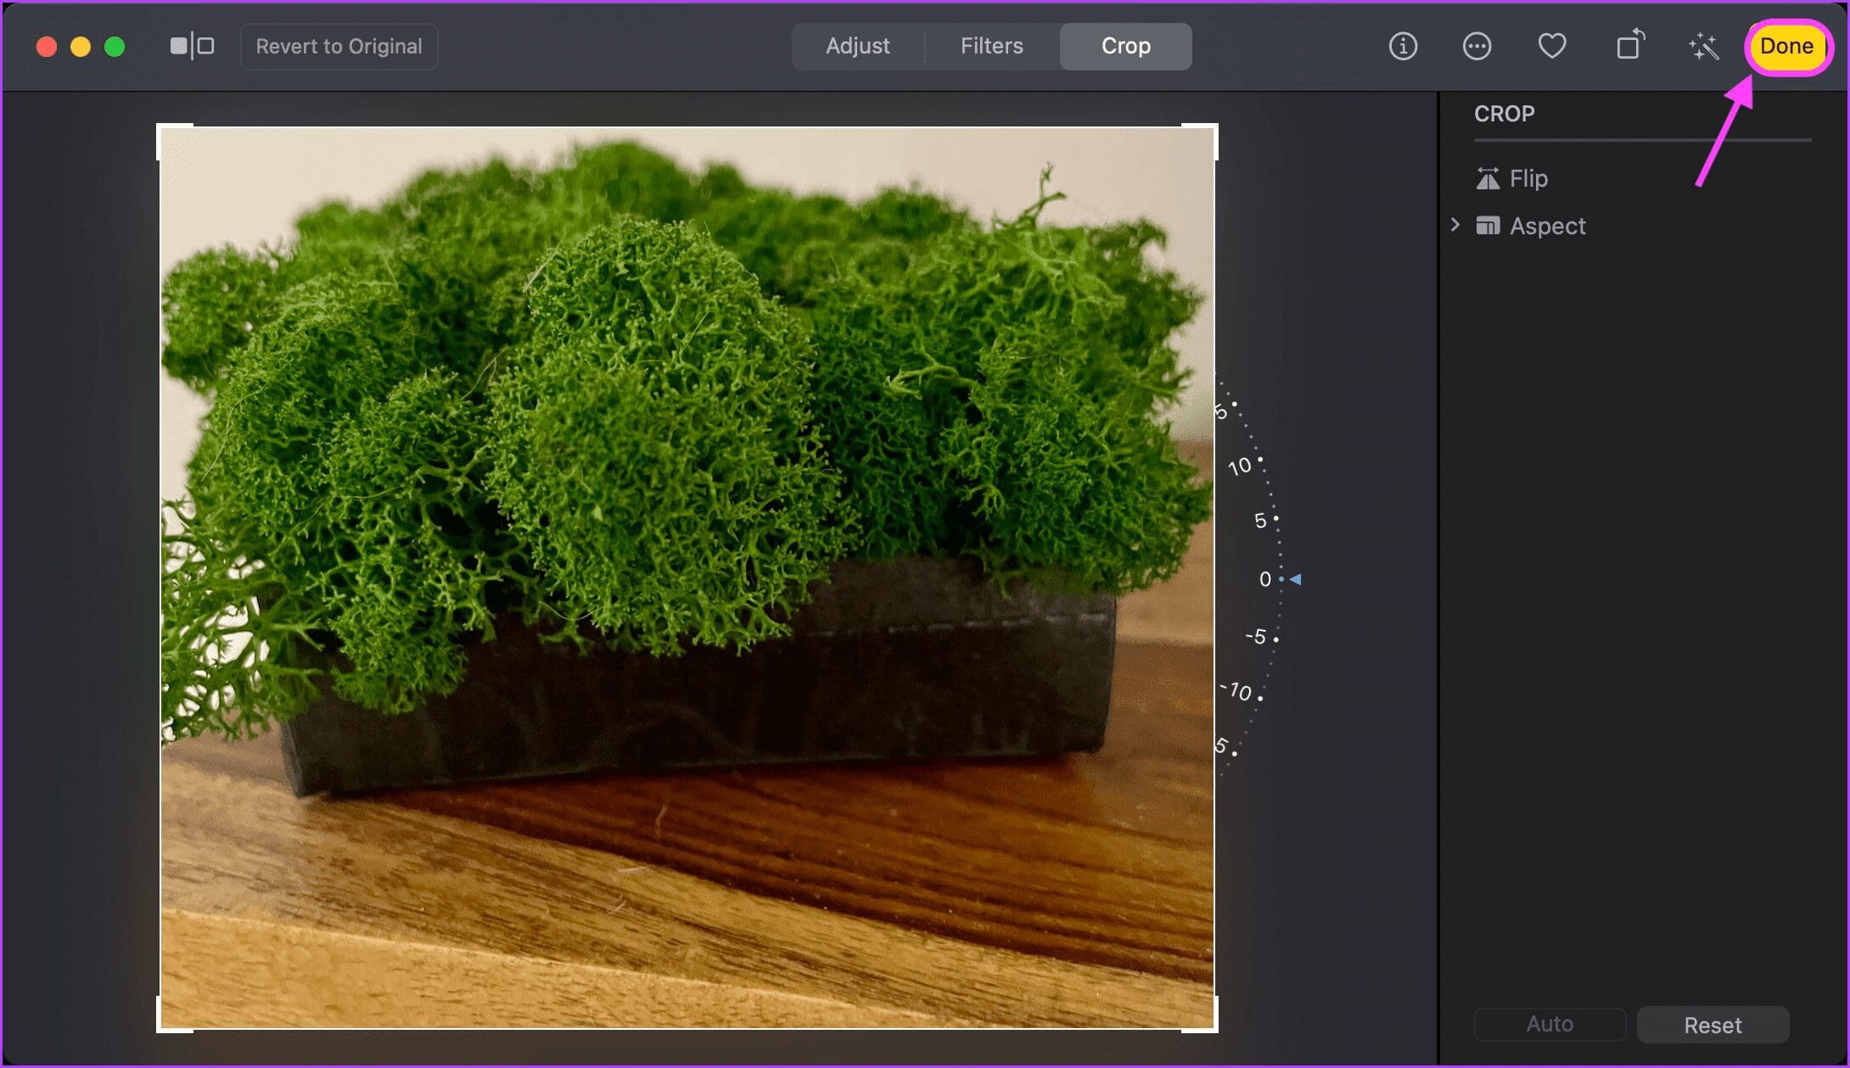Click the Auto crop button
1850x1068 pixels.
click(x=1550, y=1024)
